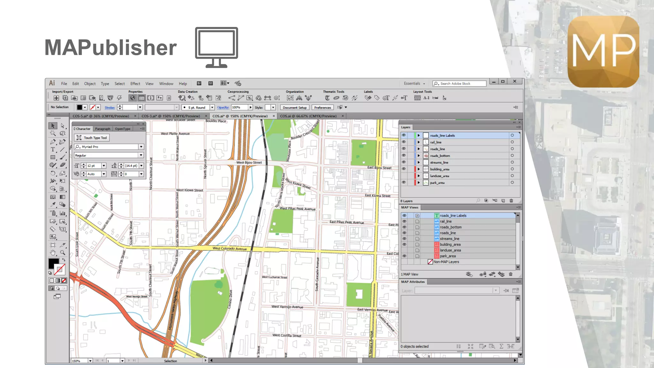Toggle visibility of park_area layer in Layers

coord(404,182)
